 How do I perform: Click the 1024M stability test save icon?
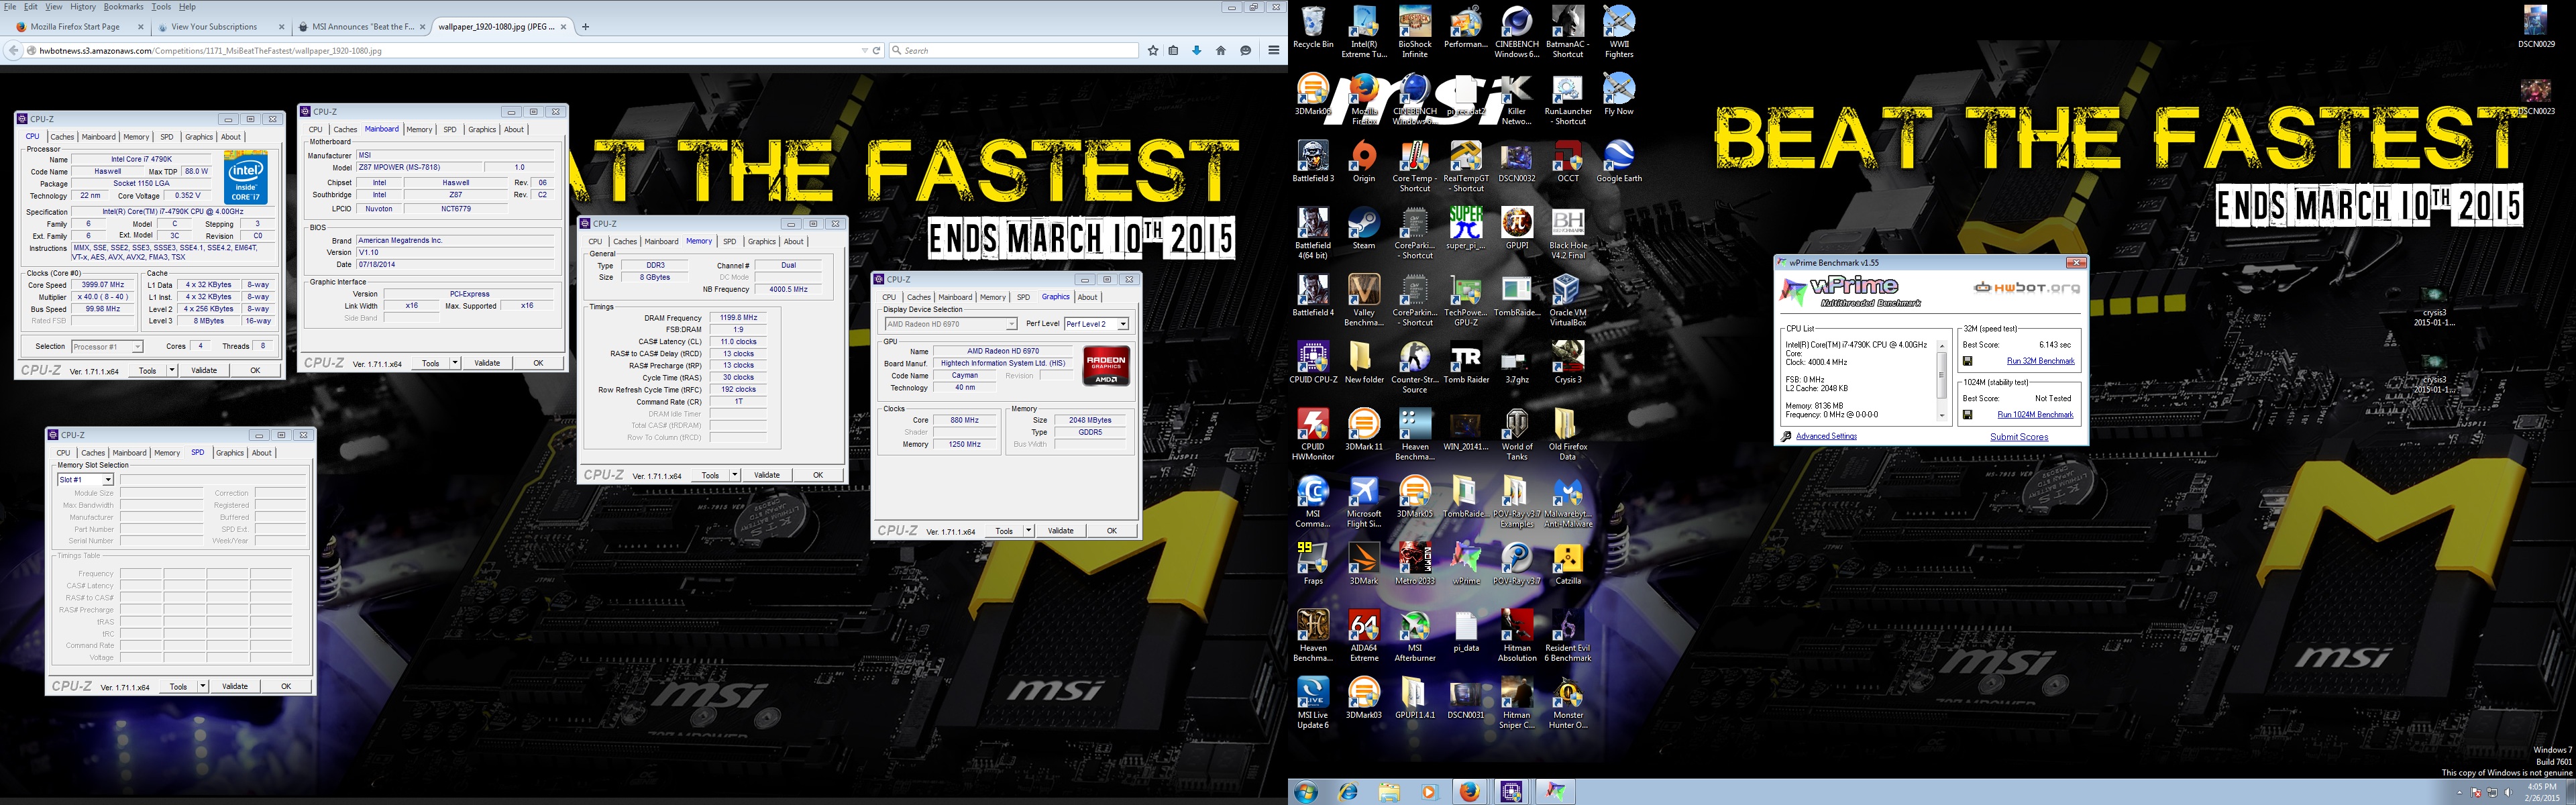click(1967, 415)
